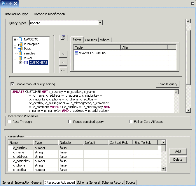Open the Schema General tab
The image size is (196, 186).
click(88, 183)
